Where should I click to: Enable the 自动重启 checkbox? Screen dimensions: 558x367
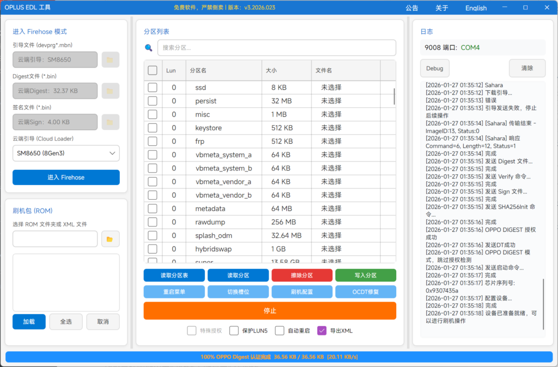[x=280, y=331]
